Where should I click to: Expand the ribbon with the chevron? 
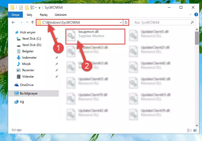tap(190, 14)
